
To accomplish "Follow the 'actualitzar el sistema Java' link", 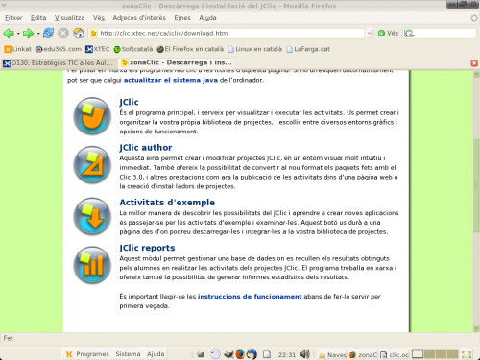I will [x=171, y=80].
